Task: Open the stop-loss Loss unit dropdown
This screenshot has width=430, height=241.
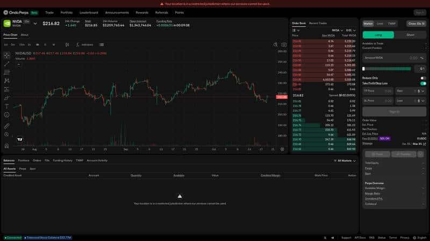Action: [421, 101]
